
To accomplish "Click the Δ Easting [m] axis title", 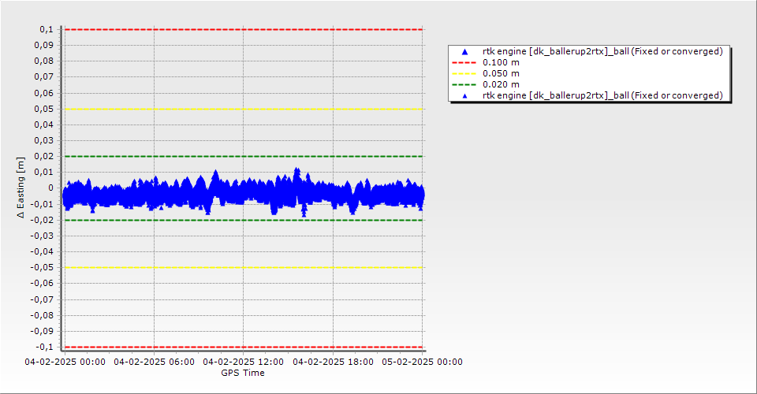I will [x=21, y=188].
